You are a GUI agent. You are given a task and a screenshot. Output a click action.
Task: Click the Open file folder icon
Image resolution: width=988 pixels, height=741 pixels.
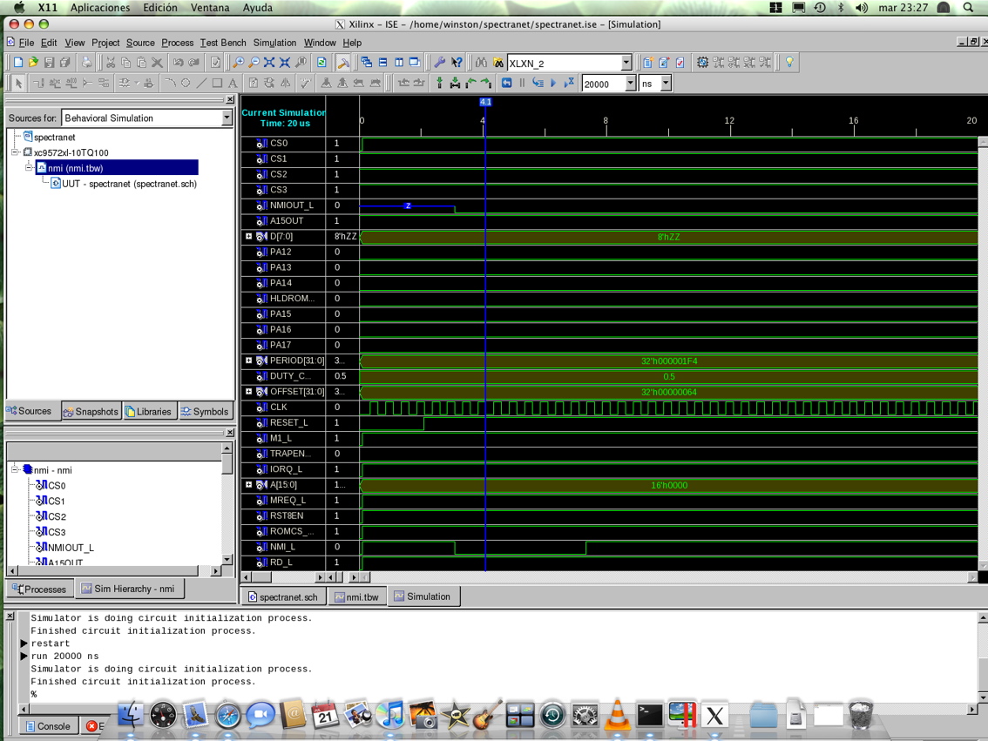click(33, 63)
